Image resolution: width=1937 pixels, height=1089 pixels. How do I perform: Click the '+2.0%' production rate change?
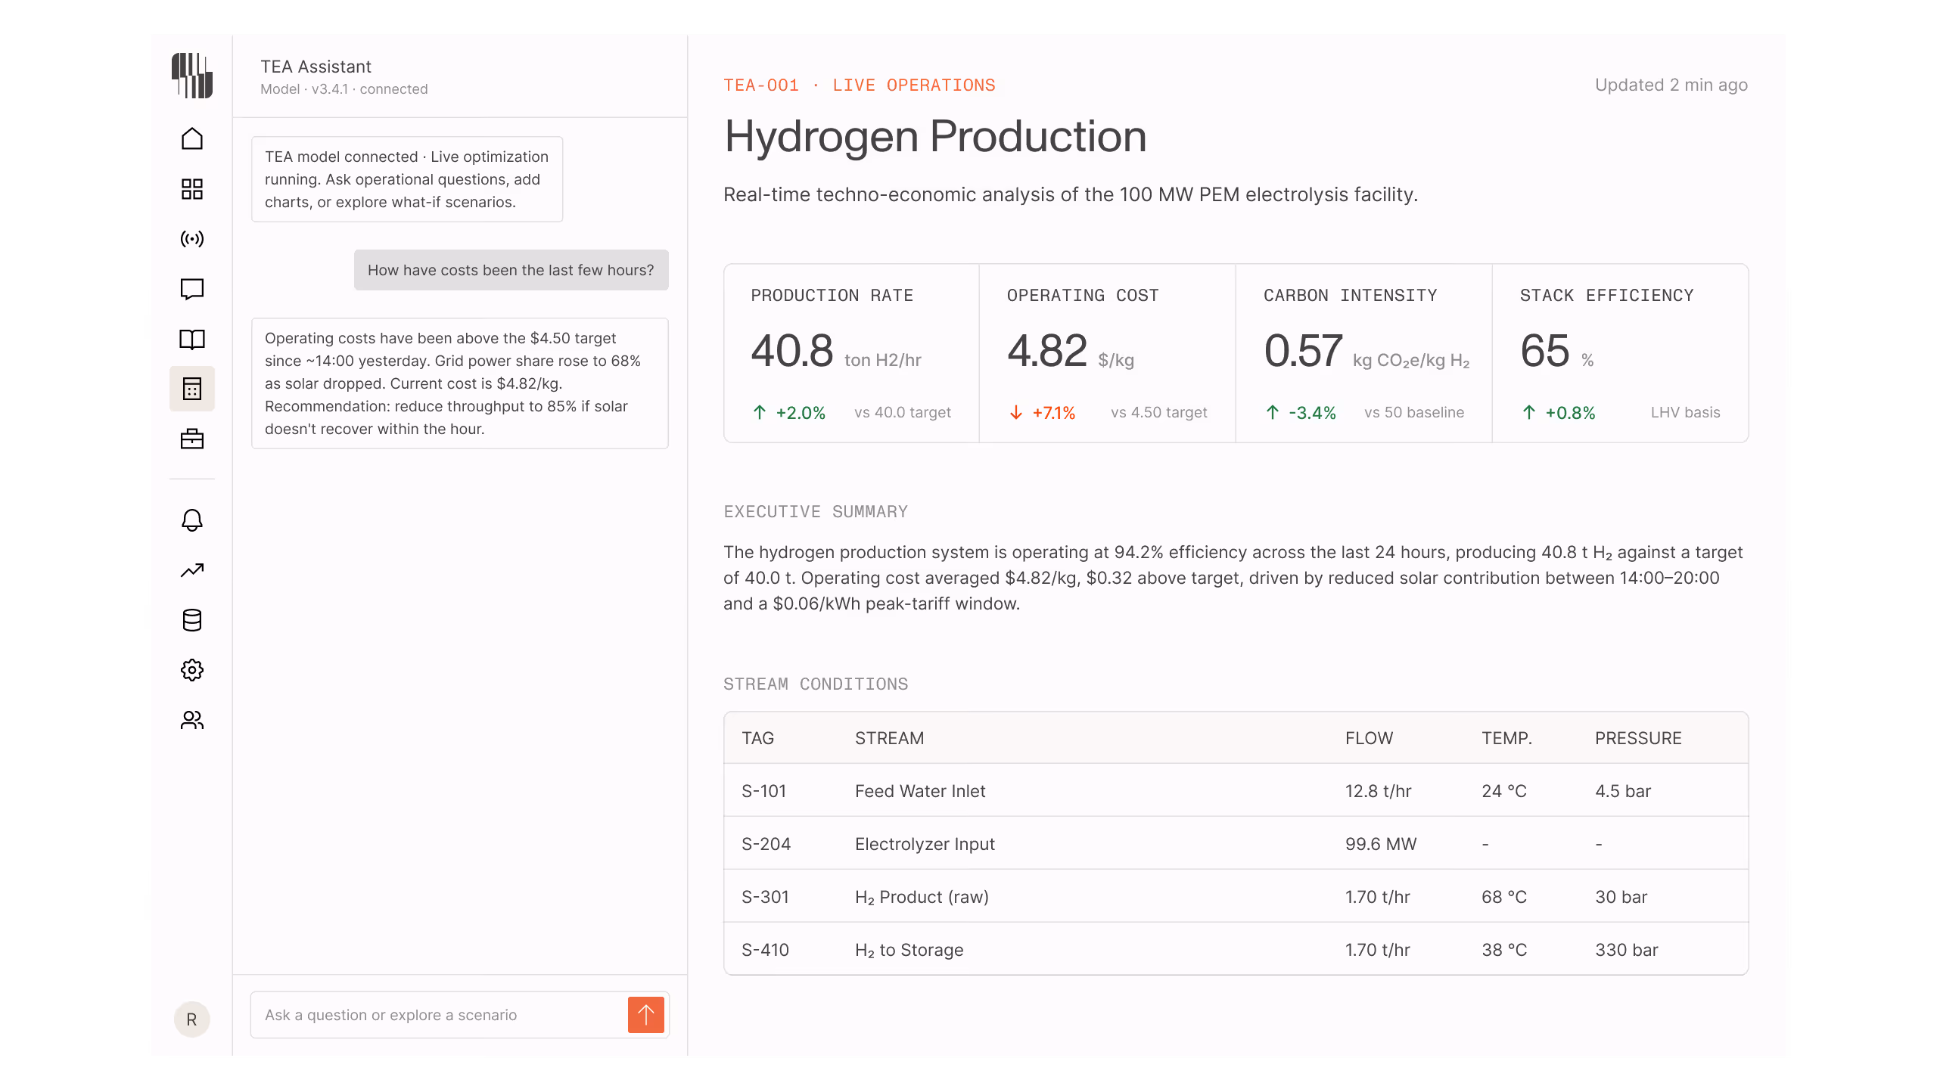801,413
